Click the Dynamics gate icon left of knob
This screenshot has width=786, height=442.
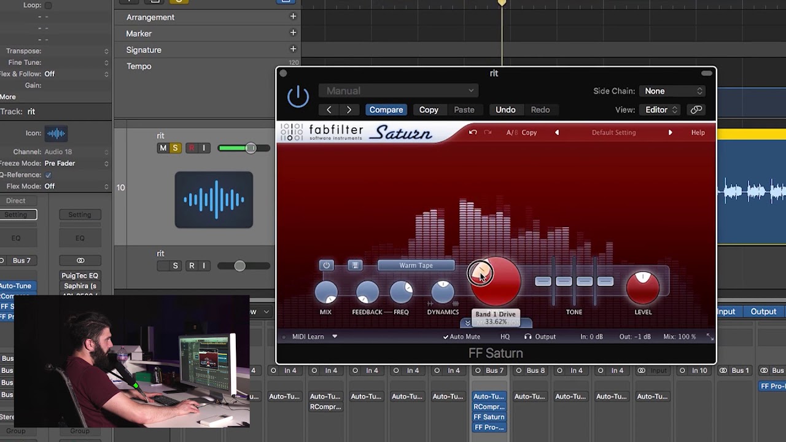[430, 303]
